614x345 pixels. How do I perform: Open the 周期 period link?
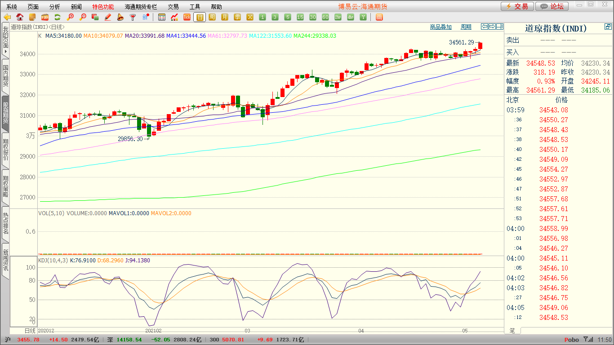click(466, 27)
